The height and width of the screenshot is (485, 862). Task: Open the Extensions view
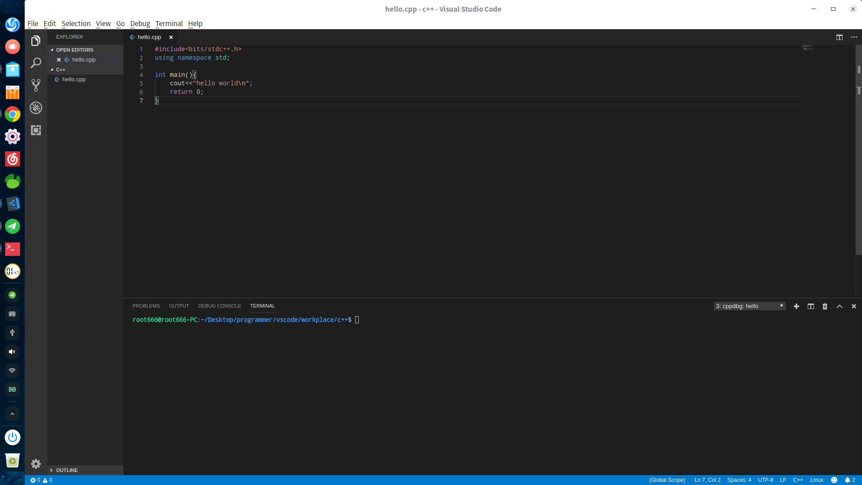coord(36,130)
